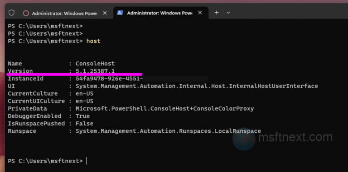Click the LocalRunspace value of Runspace
Image resolution: width=348 pixels, height=172 pixels.
coord(168,131)
